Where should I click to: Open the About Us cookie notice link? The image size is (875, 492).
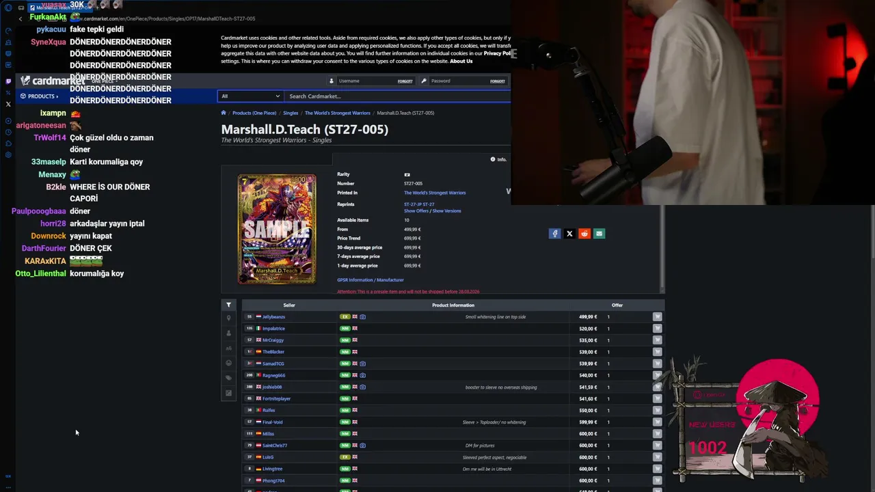coord(461,61)
